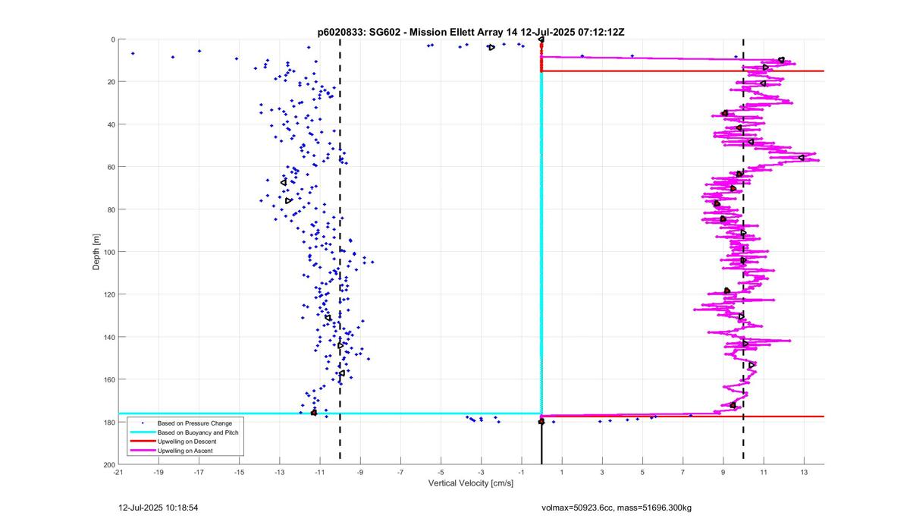
Task: Click the x-axis tick label '-7'
Action: pyautogui.click(x=400, y=473)
